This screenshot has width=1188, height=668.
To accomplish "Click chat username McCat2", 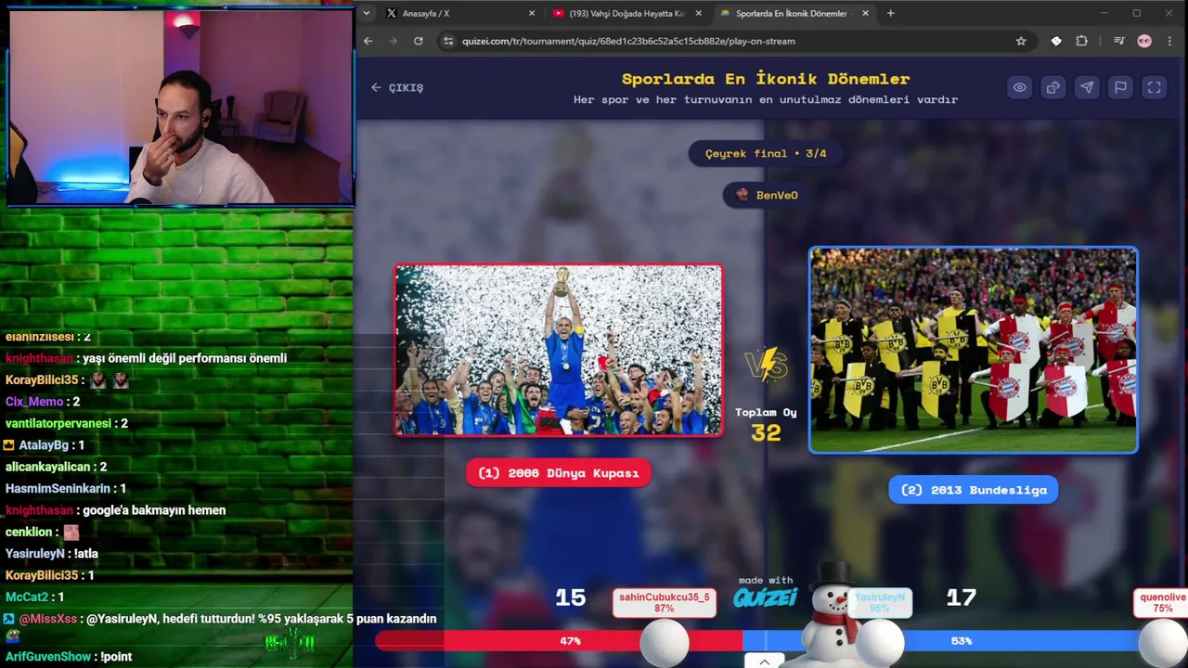I will [x=26, y=597].
